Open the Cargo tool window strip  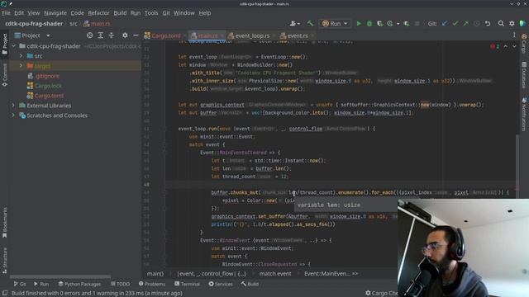pos(524,43)
